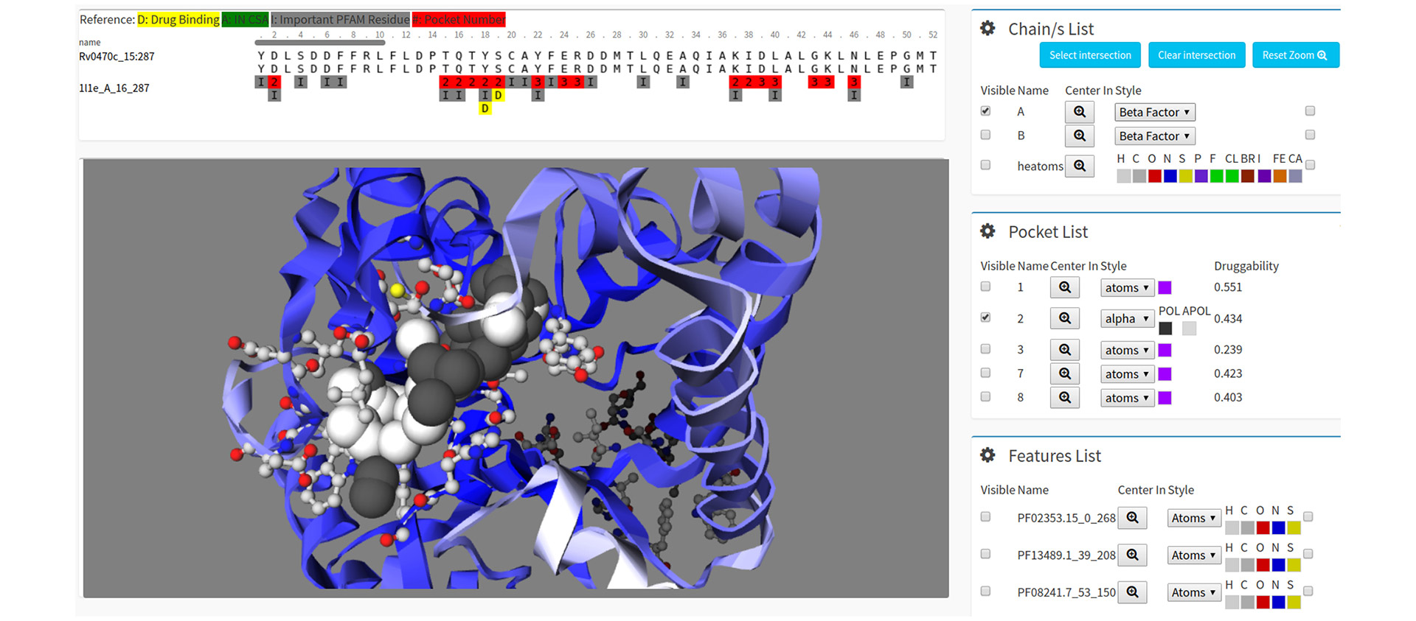Click the Clear intersection button
The image size is (1416, 621).
pyautogui.click(x=1196, y=55)
